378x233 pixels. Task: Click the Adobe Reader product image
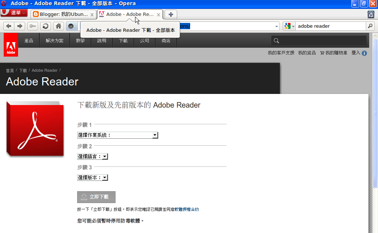35,129
